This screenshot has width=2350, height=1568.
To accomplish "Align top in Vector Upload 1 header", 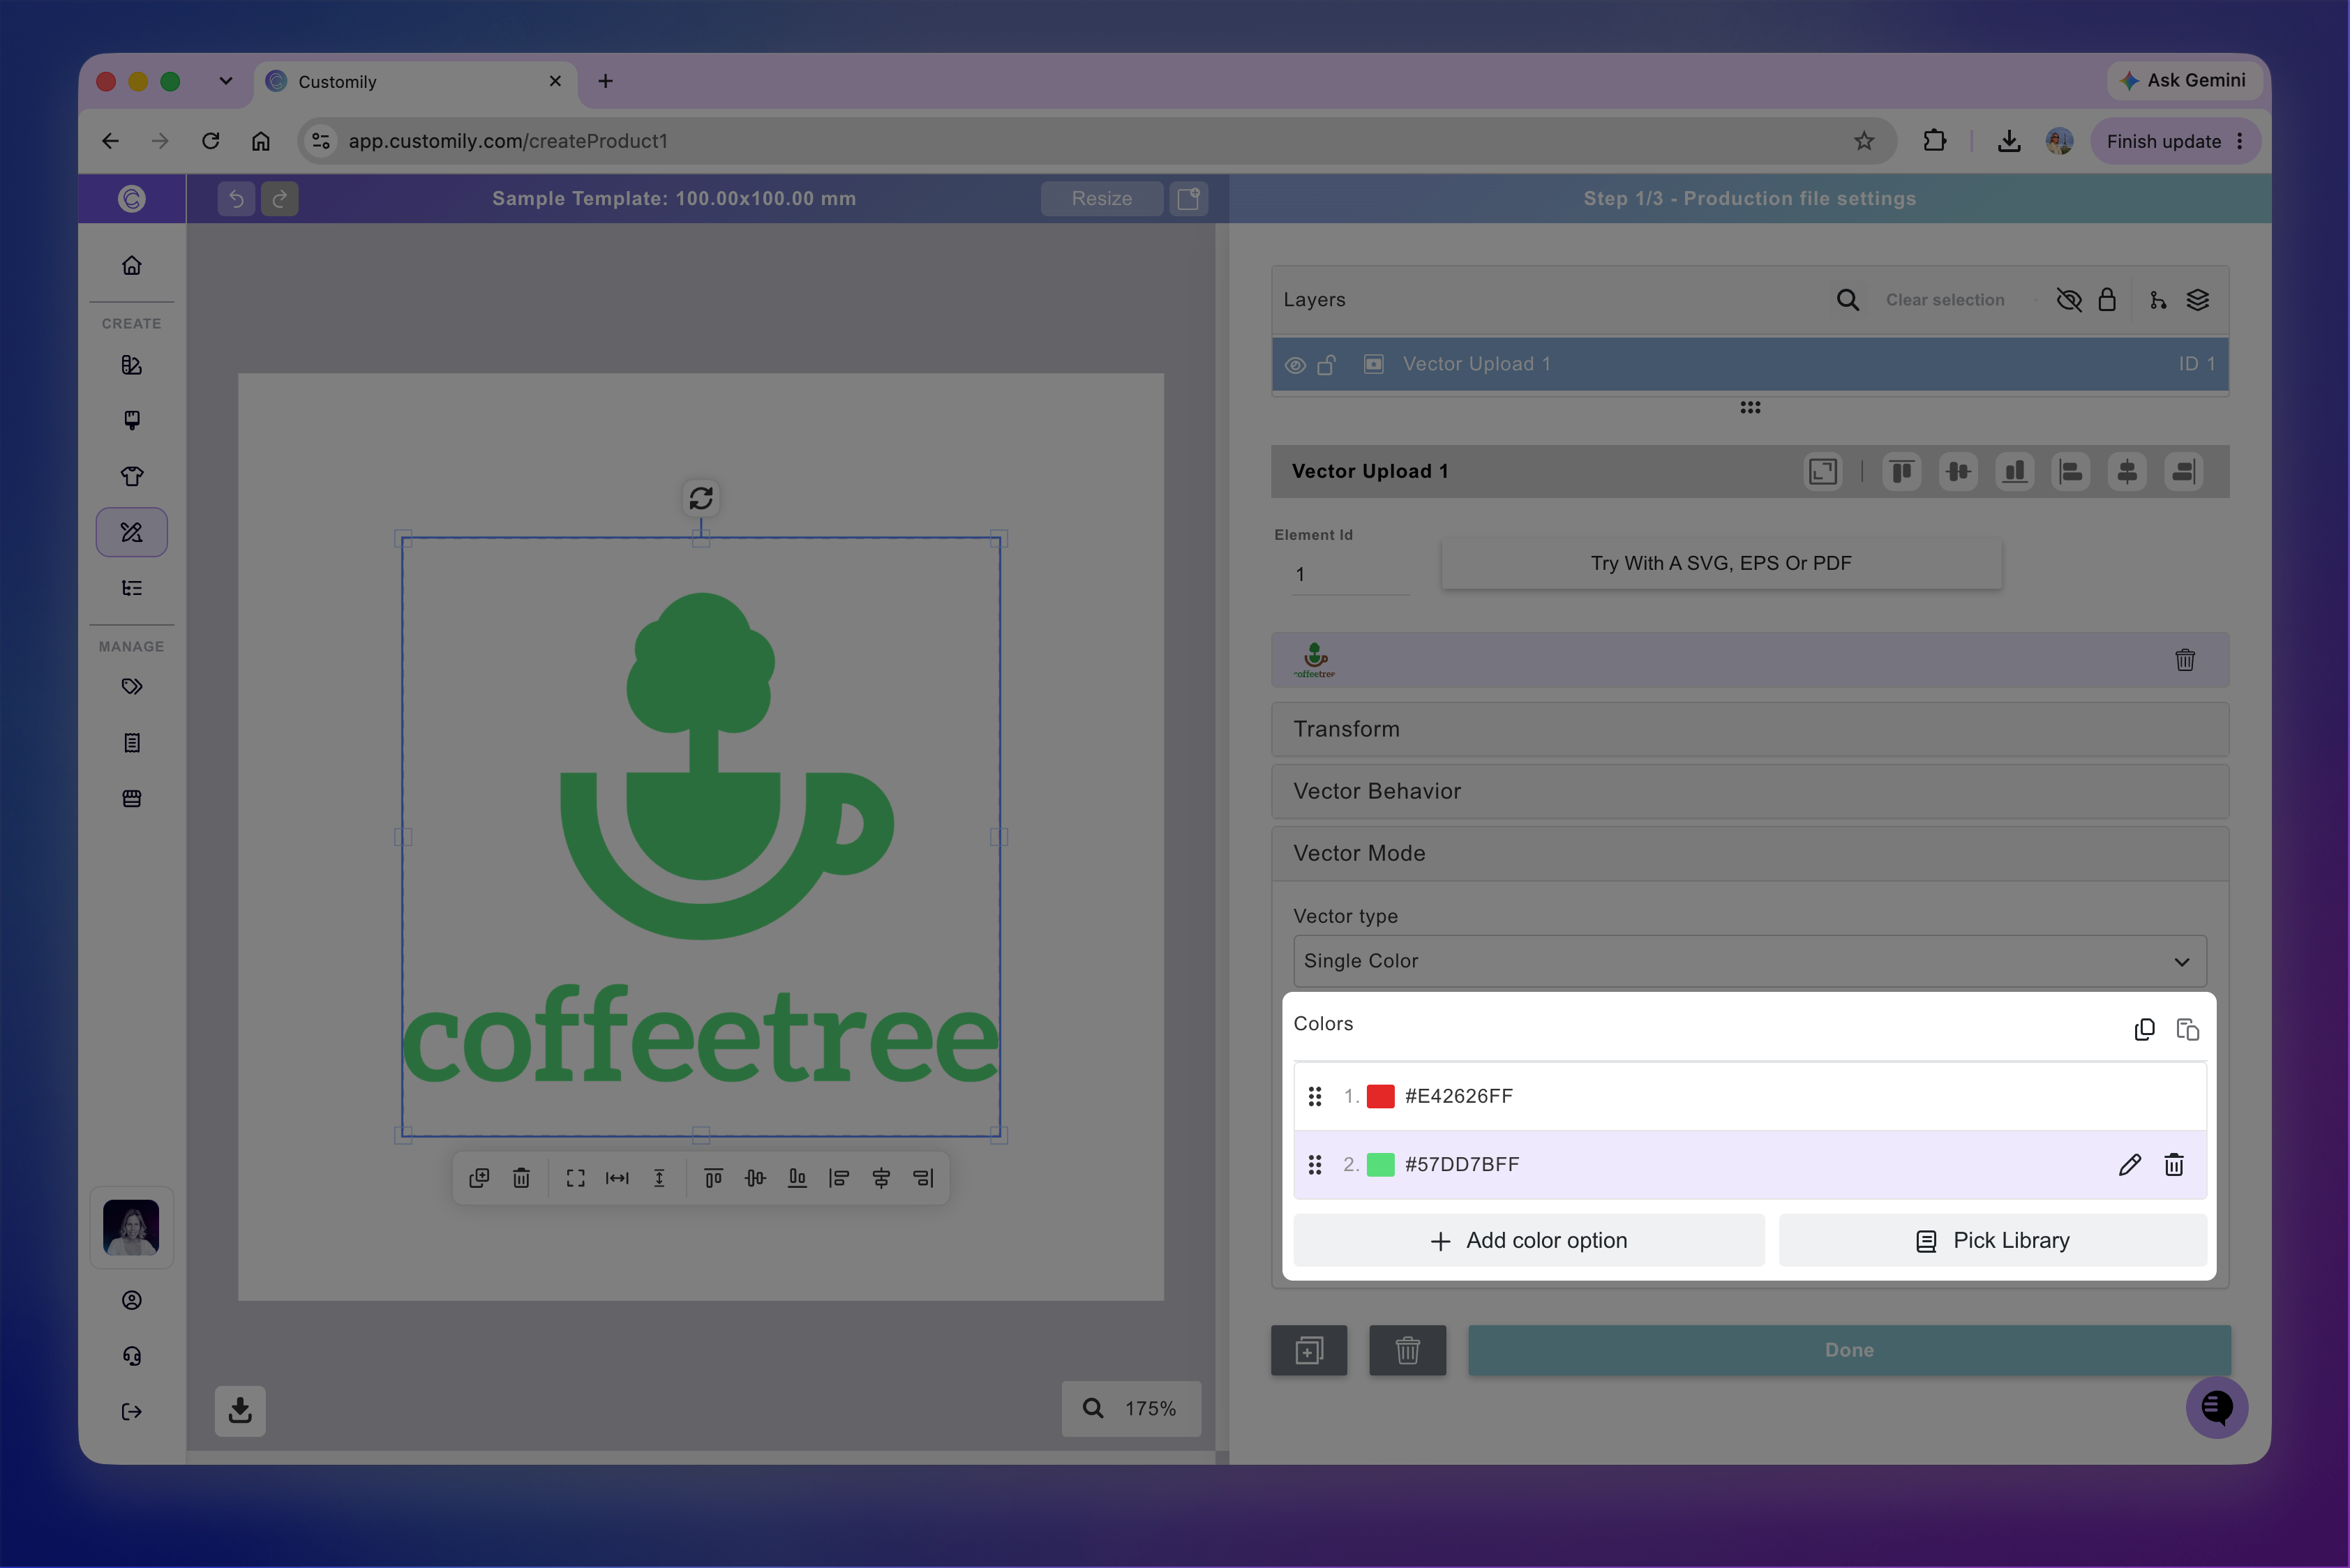I will click(x=1901, y=471).
